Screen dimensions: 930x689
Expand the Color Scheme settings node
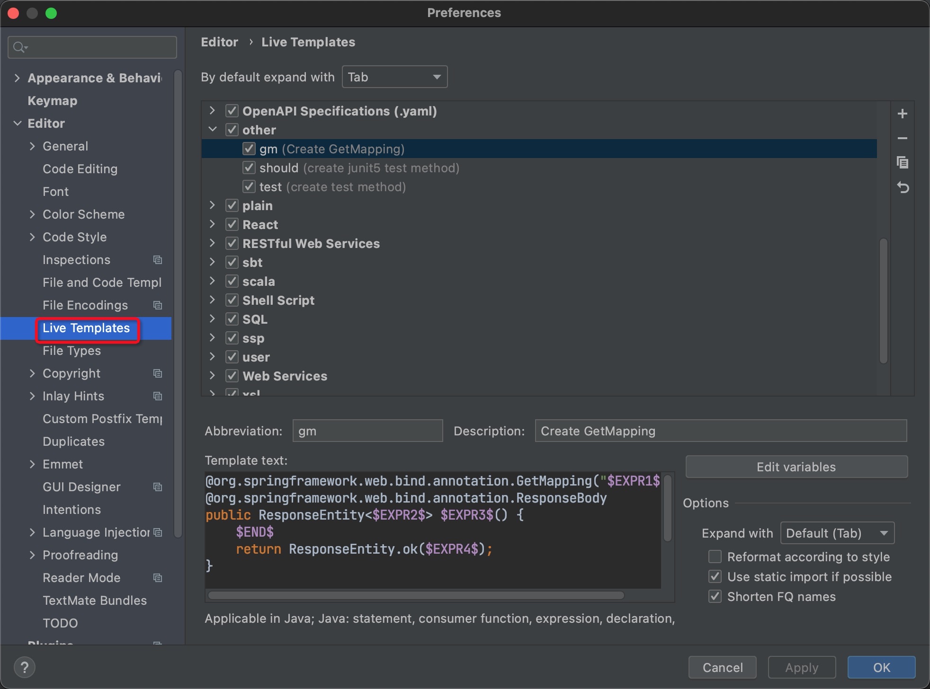click(32, 214)
